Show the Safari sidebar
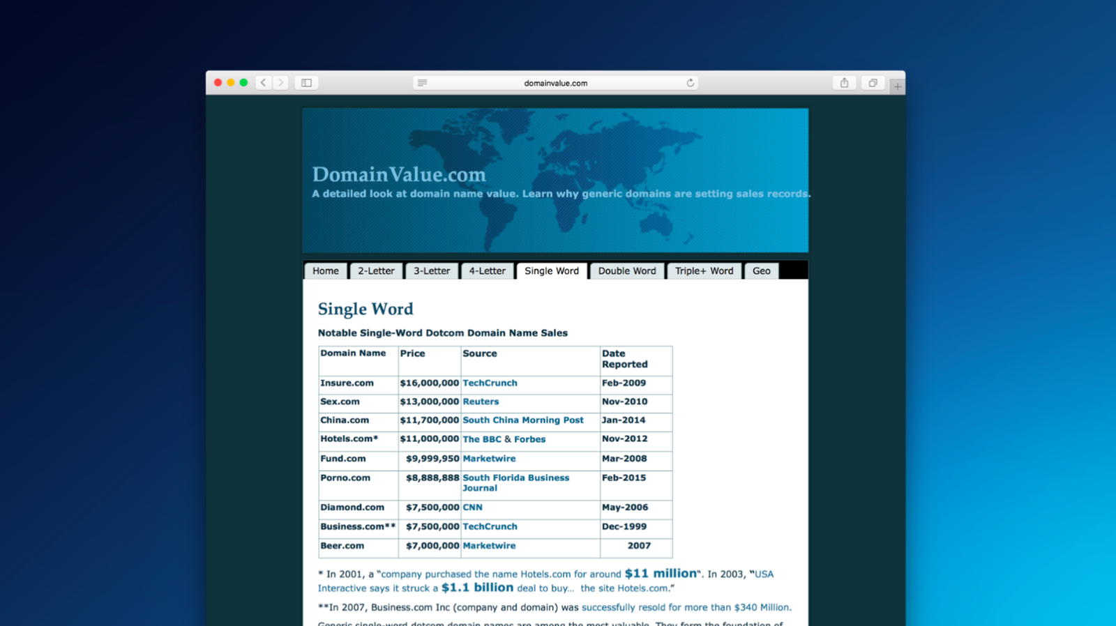Viewport: 1116px width, 626px height. click(x=306, y=82)
